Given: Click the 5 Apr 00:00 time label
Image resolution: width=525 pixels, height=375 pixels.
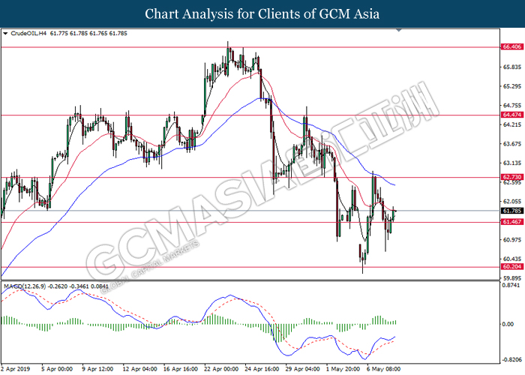Looking at the screenshot, I should pos(57,369).
